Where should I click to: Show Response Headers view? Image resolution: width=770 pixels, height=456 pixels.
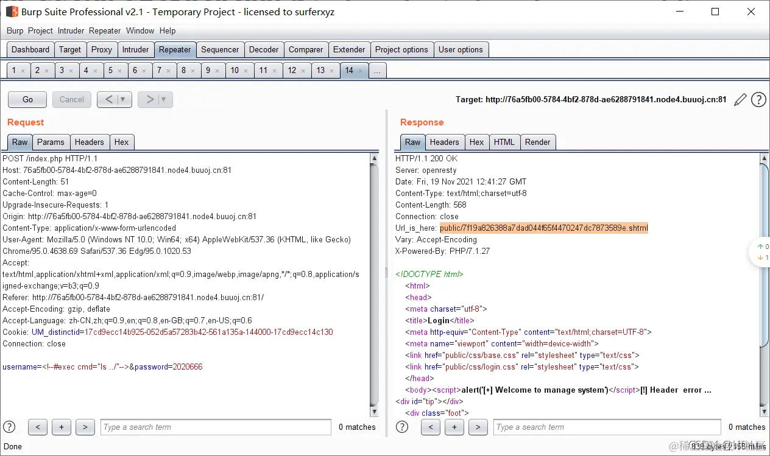444,142
